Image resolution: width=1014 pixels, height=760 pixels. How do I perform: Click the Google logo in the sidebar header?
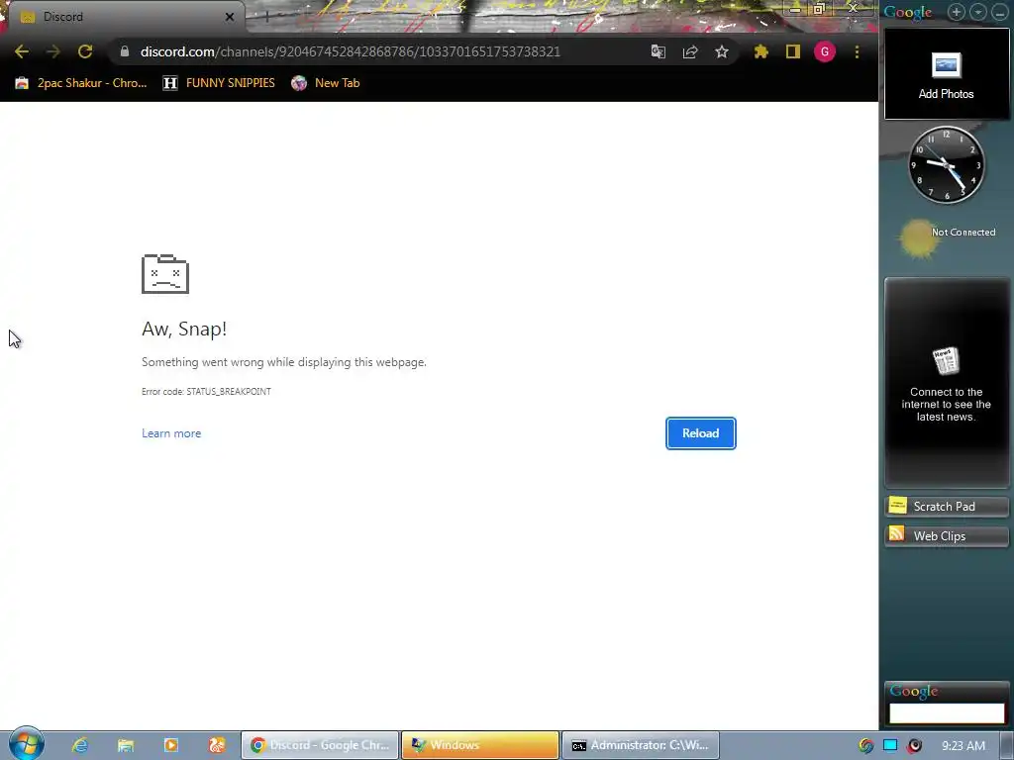[908, 12]
